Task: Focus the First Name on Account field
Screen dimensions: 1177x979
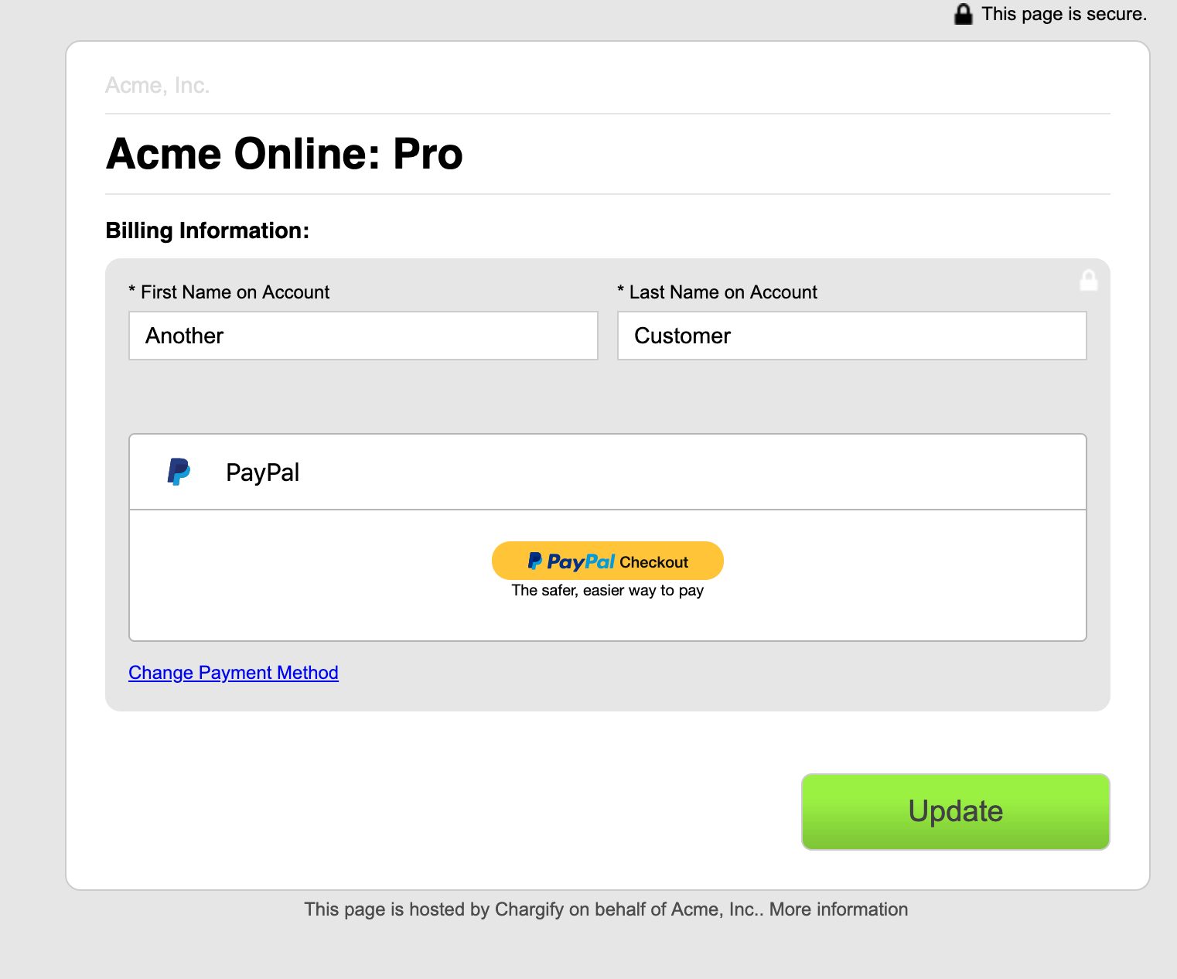Action: click(363, 336)
